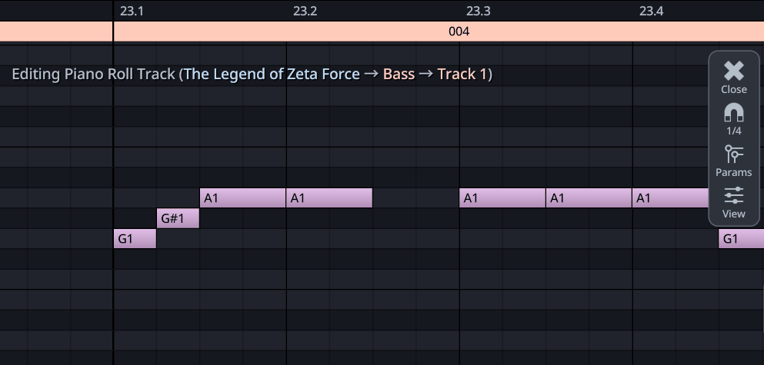
Task: Select the A1 note starting at 23.2
Action: [329, 198]
